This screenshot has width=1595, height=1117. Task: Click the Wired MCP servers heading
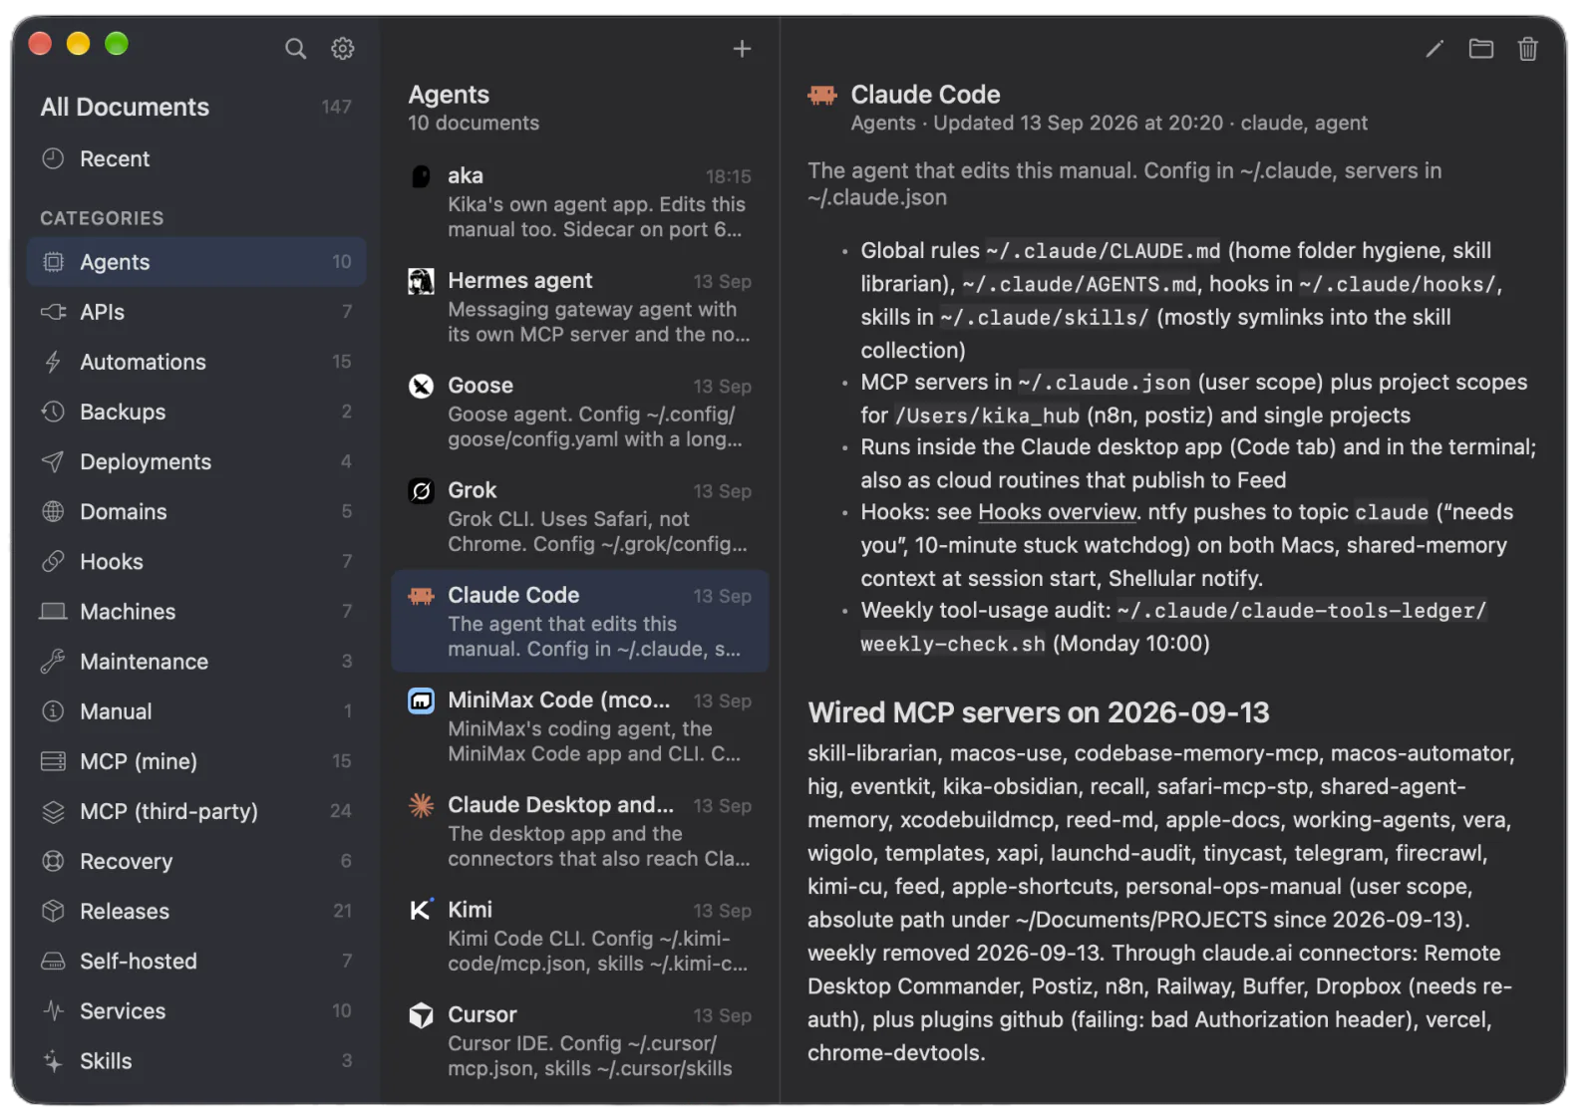point(1038,712)
